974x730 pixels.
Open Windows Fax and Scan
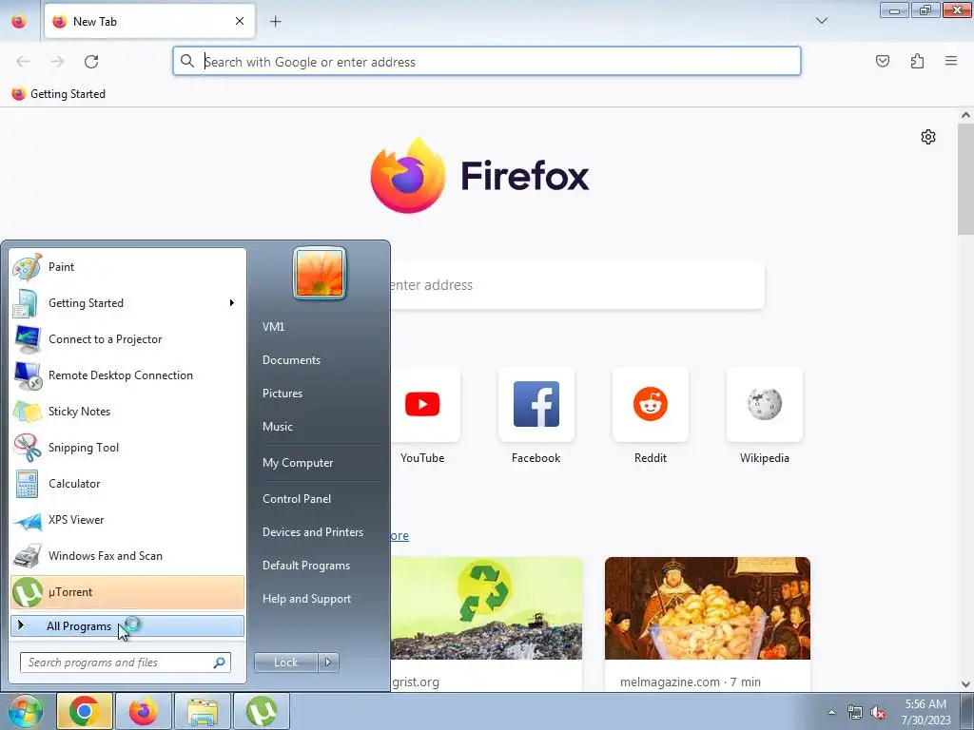[x=127, y=555]
